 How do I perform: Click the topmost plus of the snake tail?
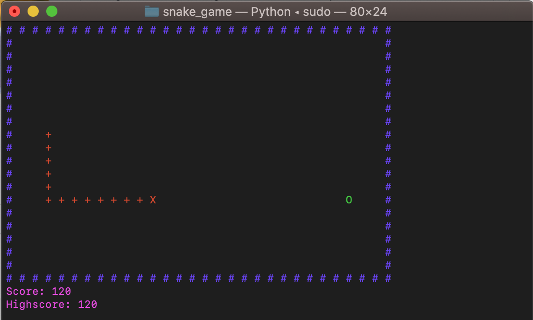coord(48,135)
